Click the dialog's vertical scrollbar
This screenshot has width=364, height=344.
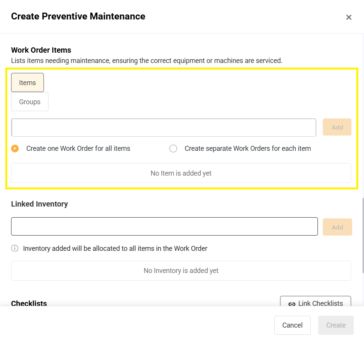coord(362,235)
